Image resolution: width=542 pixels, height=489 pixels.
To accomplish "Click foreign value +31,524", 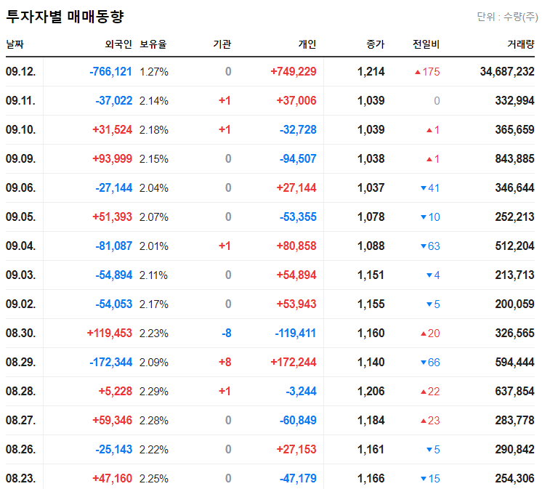I will [112, 129].
